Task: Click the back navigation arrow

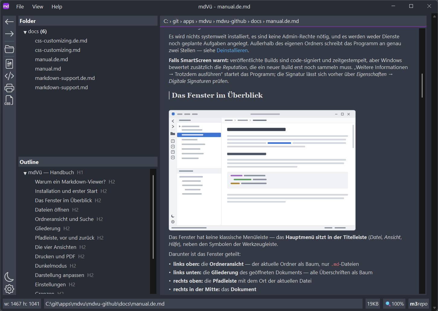Action: click(9, 21)
